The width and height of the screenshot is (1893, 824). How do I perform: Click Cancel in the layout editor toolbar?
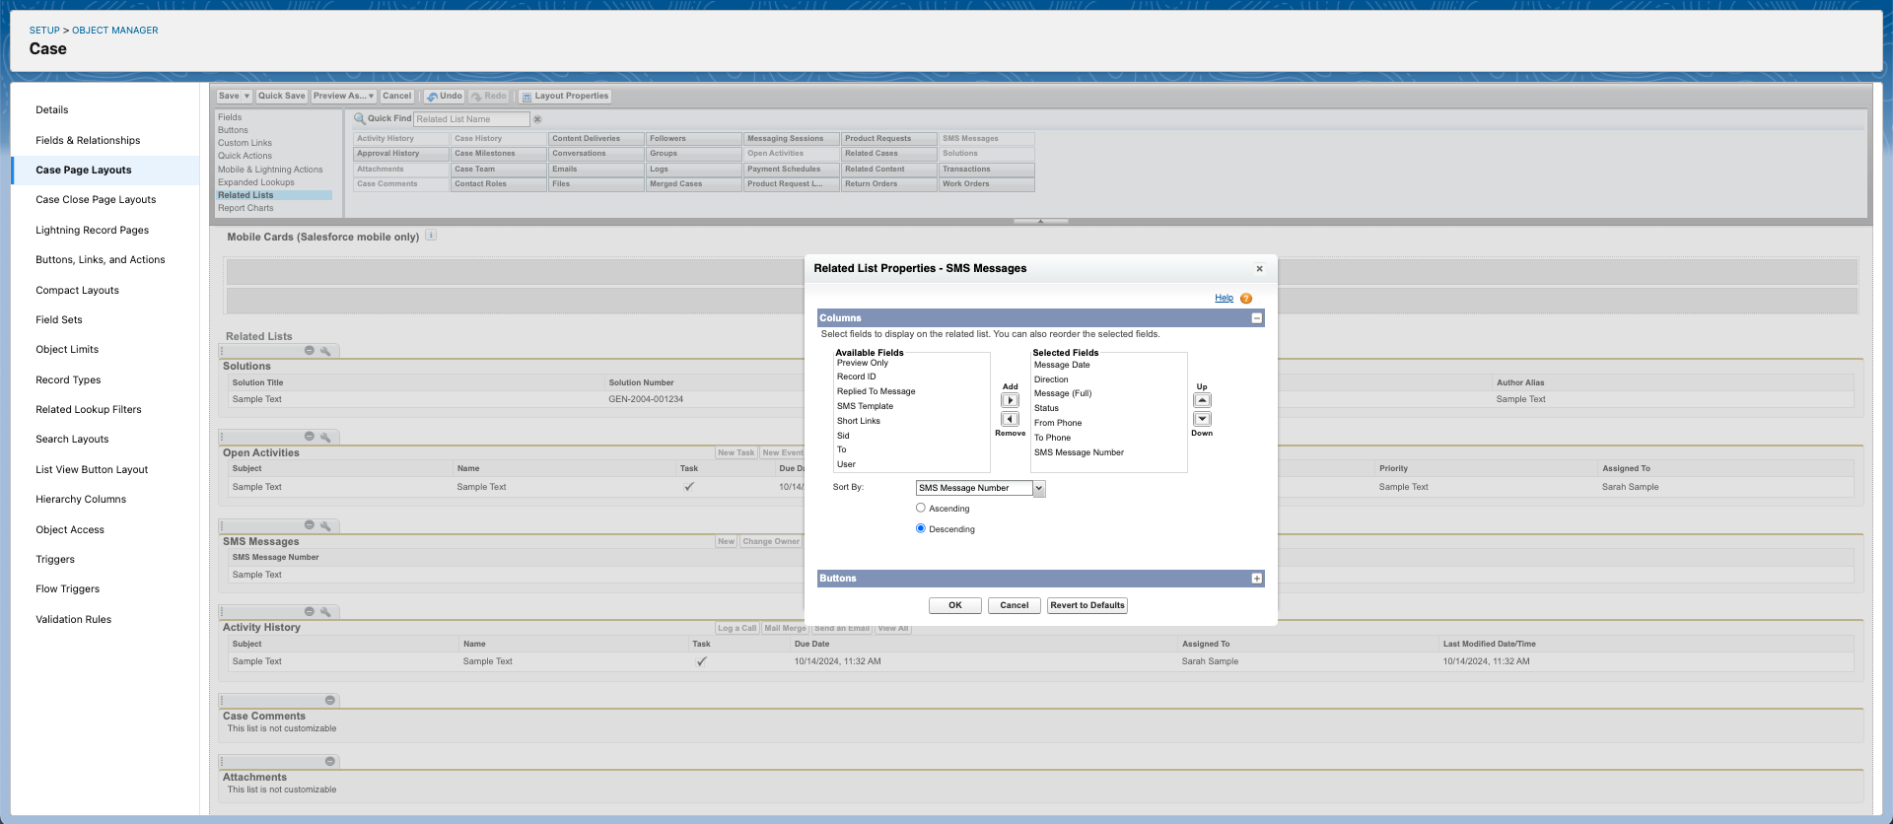pos(397,97)
